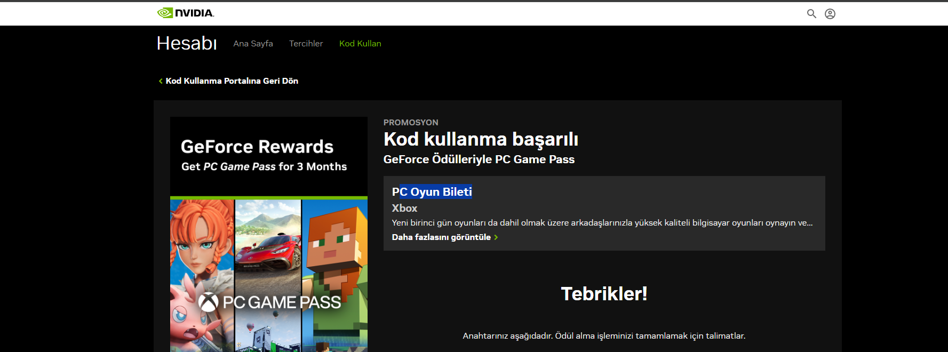
Task: Click the back chevron beside Kod Kullanma Portalına
Action: pyautogui.click(x=161, y=81)
